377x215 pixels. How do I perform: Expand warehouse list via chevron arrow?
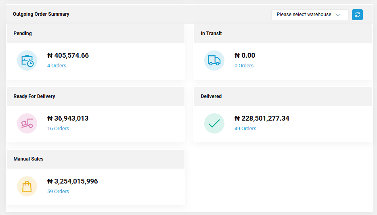pos(338,15)
